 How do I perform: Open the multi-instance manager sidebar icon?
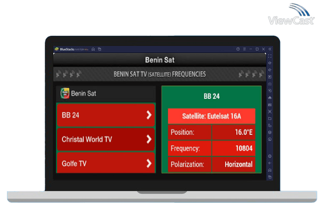[x=270, y=125]
